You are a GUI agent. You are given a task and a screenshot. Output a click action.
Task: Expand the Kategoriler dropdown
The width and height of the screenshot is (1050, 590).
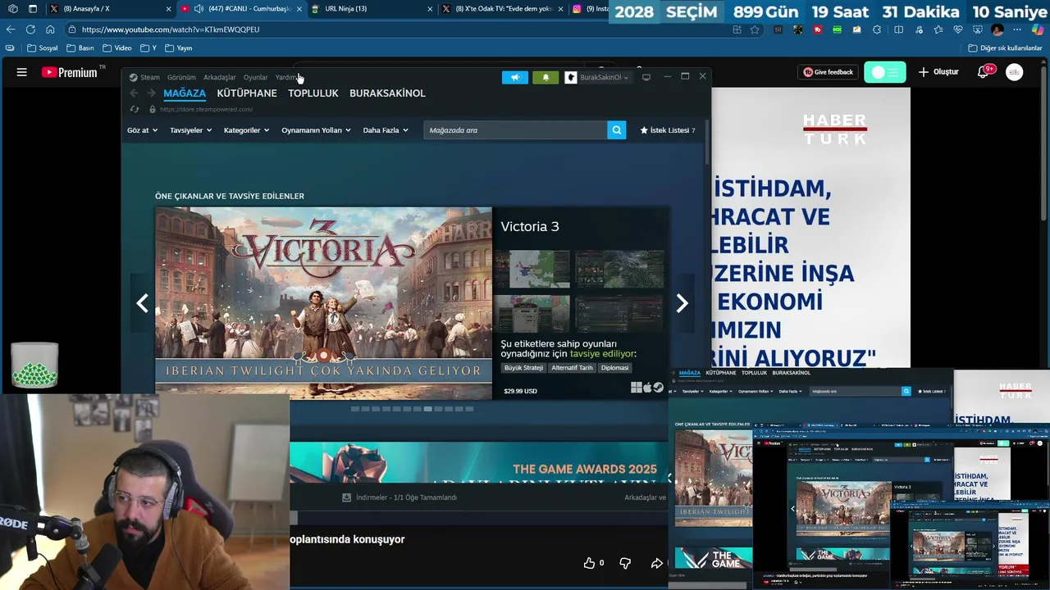[x=246, y=130]
